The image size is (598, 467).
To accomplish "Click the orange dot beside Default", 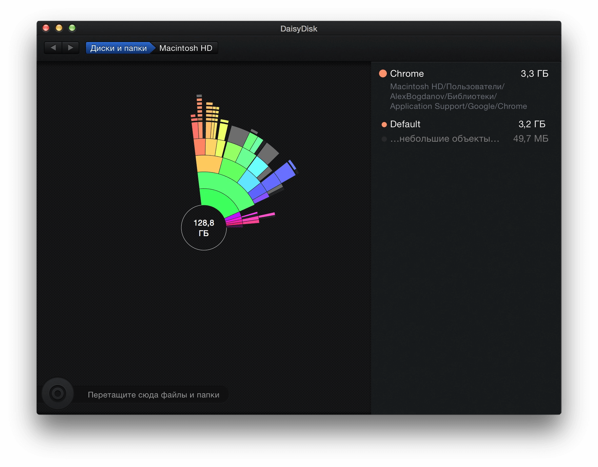I will pos(384,124).
